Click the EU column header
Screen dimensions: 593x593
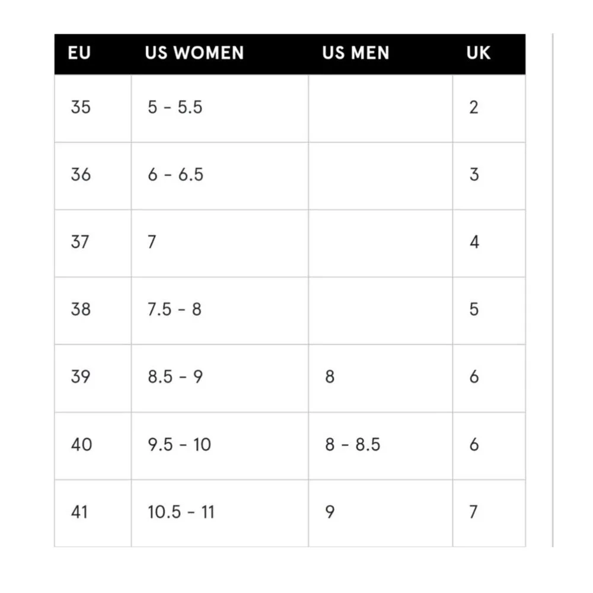pos(79,53)
